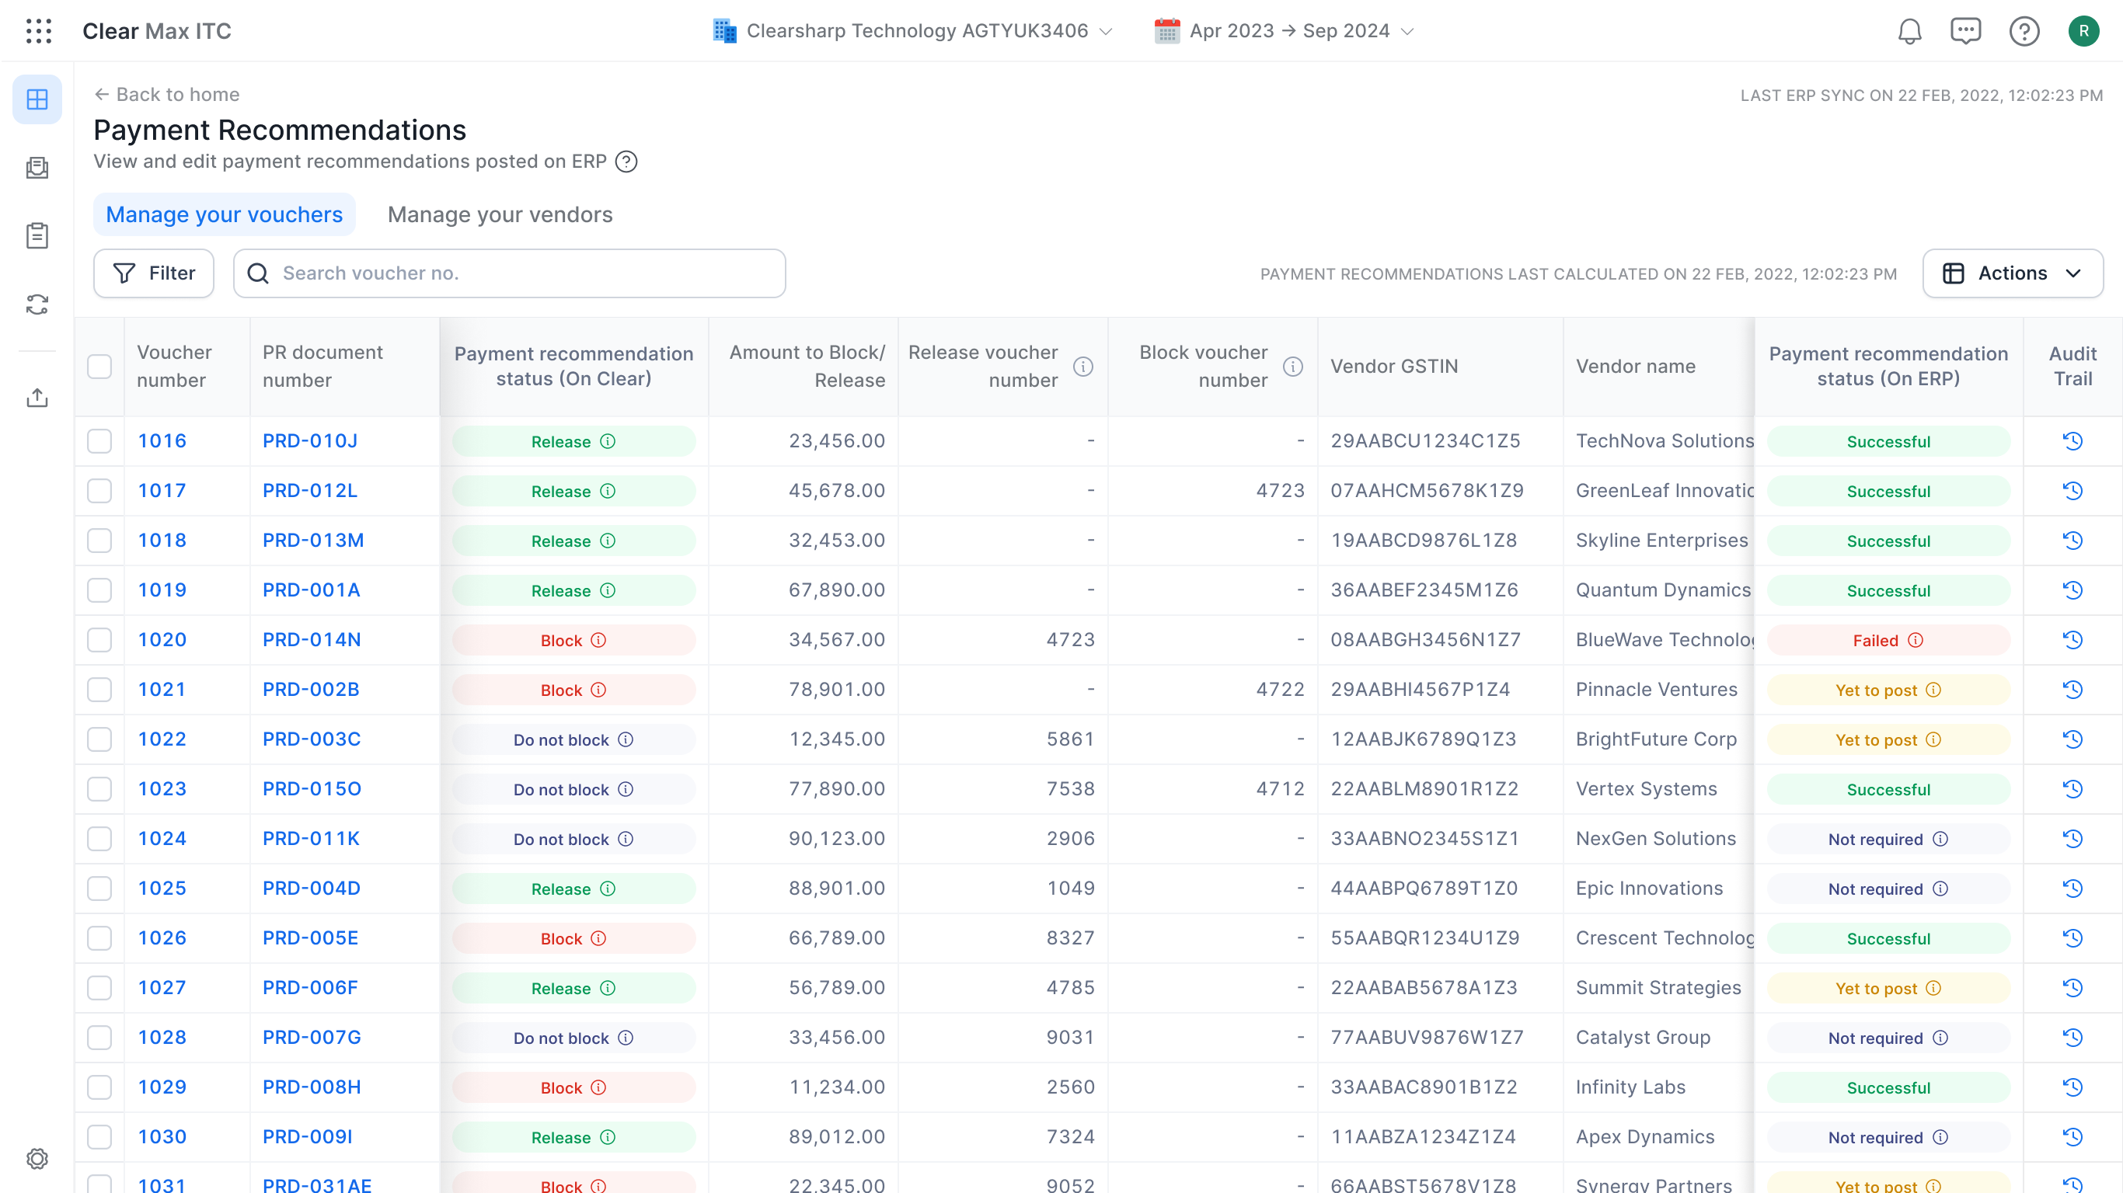Open voucher number 1027 link
Viewport: 2123px width, 1193px height.
(x=162, y=988)
